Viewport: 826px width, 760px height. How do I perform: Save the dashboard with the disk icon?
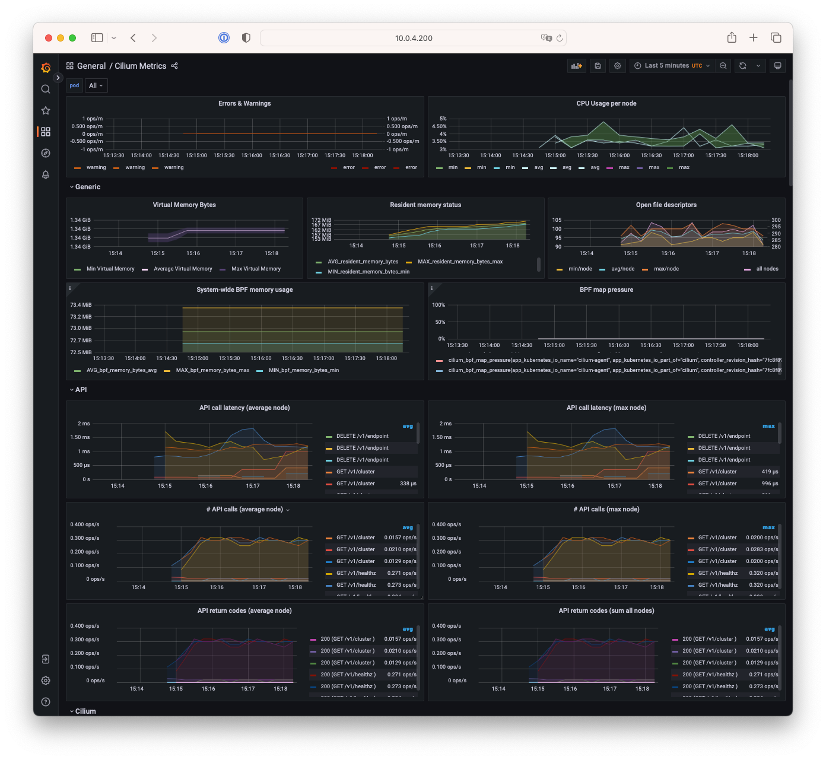598,66
